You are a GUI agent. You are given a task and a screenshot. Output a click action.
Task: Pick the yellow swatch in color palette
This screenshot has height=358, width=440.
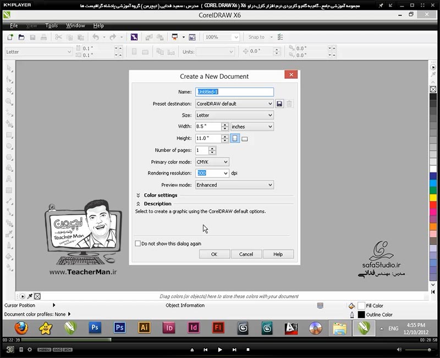tap(433, 198)
